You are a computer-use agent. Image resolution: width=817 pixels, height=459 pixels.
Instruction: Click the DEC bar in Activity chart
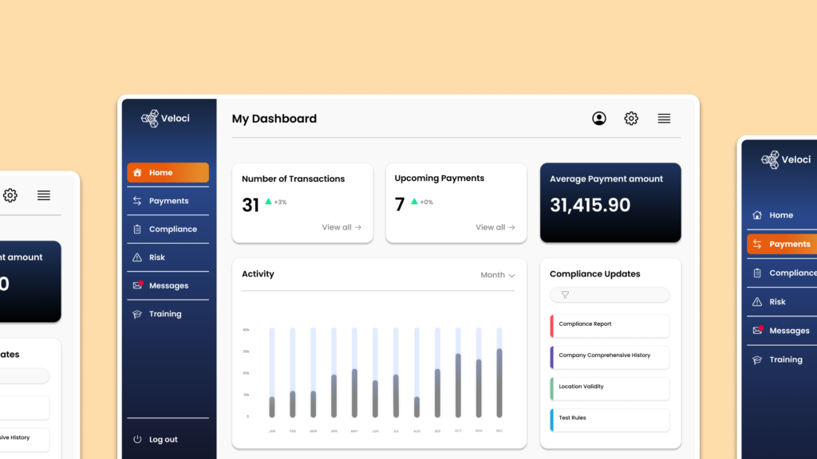pos(499,383)
